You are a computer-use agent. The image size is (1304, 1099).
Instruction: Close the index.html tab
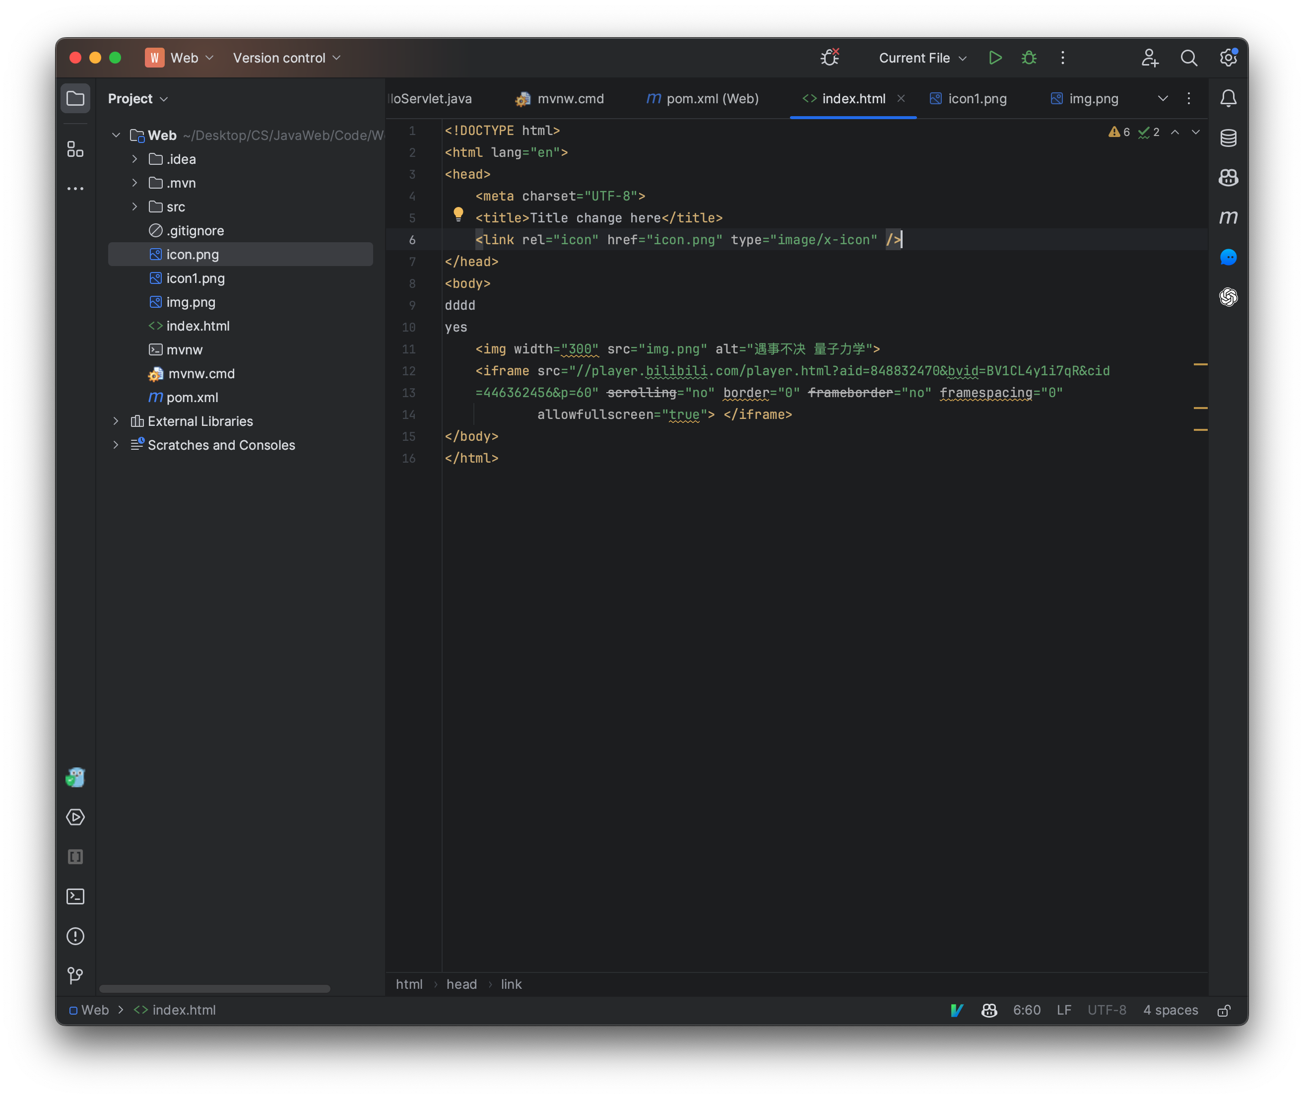901,98
